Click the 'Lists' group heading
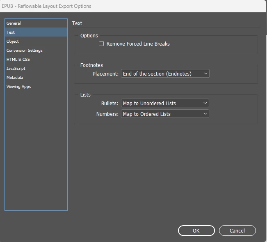Screen dimensions: 267x242 (85, 94)
